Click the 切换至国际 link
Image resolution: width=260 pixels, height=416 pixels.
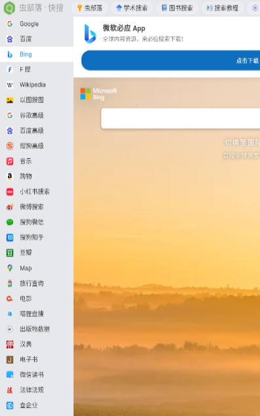[x=242, y=142]
